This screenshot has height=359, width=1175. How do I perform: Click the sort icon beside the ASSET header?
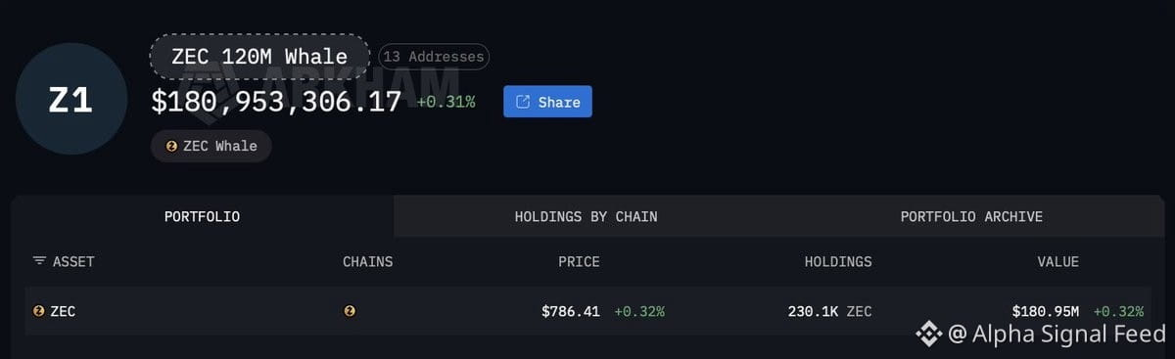click(x=39, y=261)
